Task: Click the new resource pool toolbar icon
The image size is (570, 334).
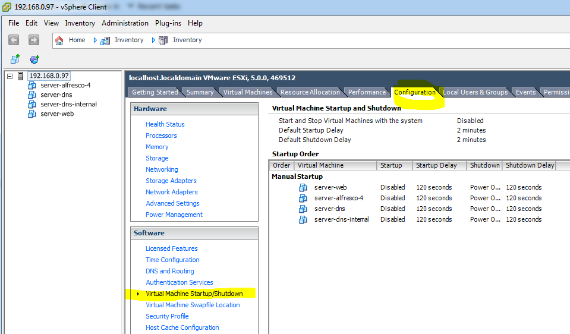Action: pyautogui.click(x=34, y=59)
